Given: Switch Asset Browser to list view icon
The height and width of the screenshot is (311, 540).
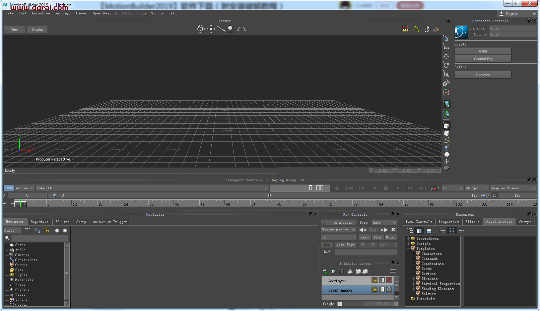Looking at the screenshot, I should click(x=442, y=231).
